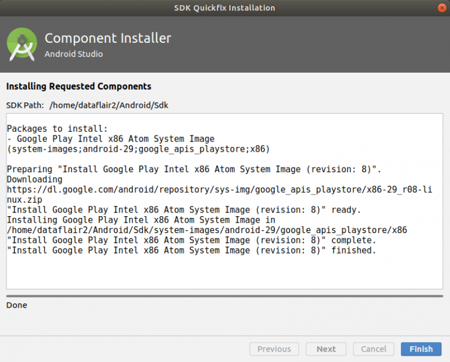Click the log line ending in 'complete.'
This screenshot has width=450, height=362.
tap(192, 240)
